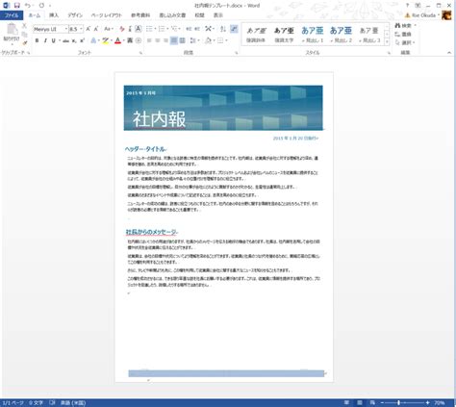This screenshot has width=456, height=407.
Task: Switch to the Page Layout (ページレイアウト) tab
Action: [x=107, y=15]
